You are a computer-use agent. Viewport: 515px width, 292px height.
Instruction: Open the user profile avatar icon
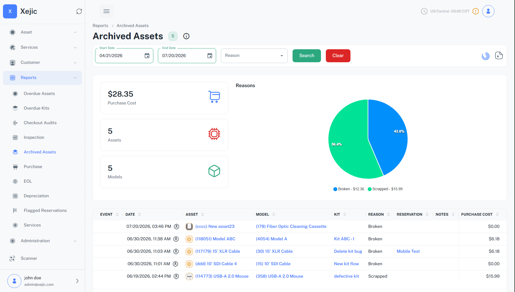(488, 11)
